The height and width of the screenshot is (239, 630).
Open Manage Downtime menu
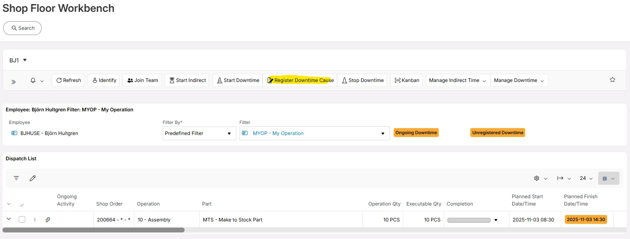click(x=519, y=80)
